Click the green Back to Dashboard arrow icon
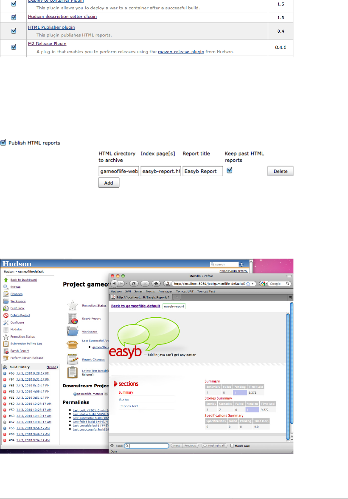This screenshot has width=348, height=499. coord(6,280)
